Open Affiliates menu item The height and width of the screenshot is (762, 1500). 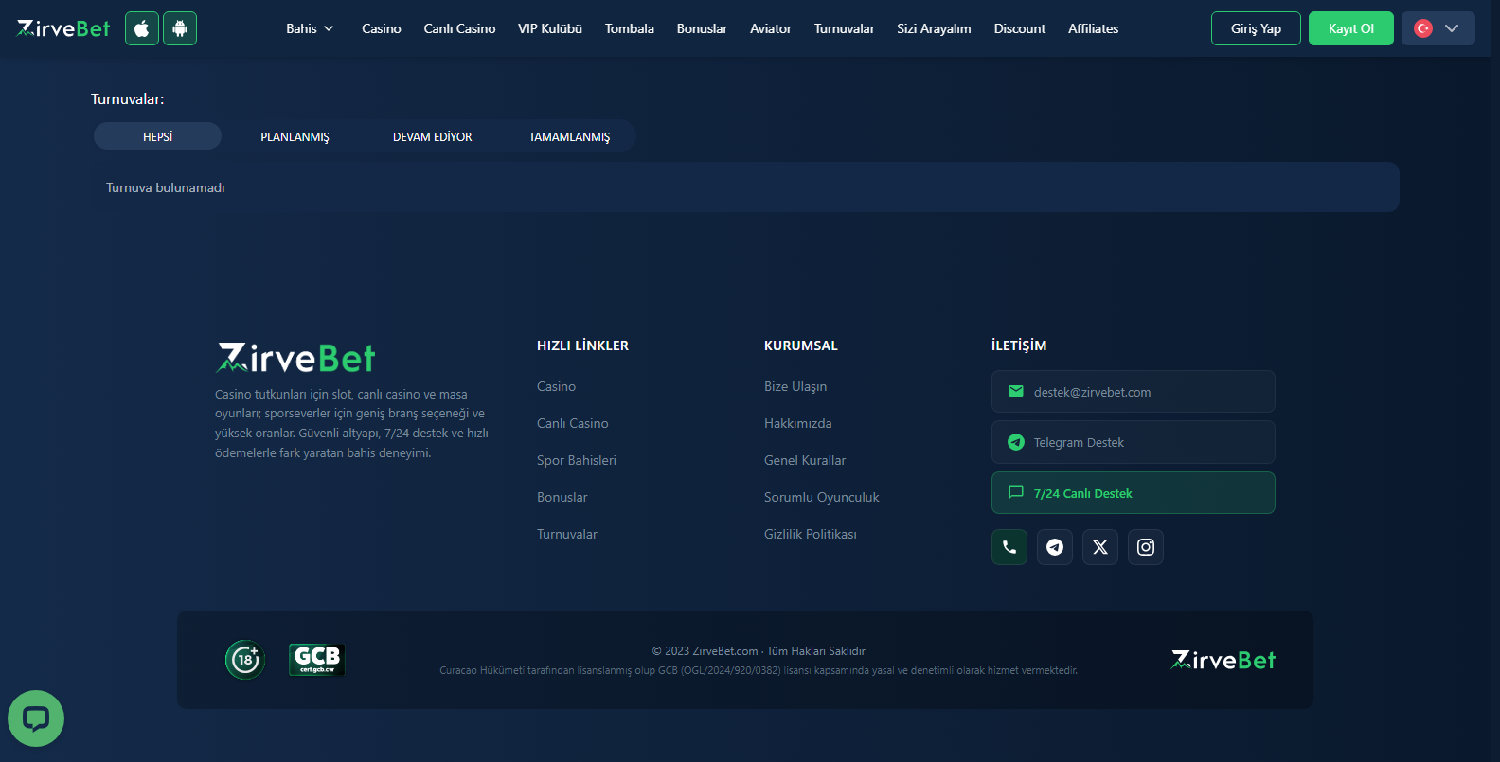coord(1094,28)
